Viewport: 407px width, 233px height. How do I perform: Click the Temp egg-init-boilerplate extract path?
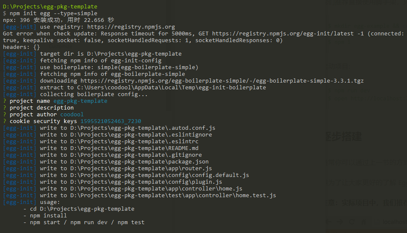[172, 88]
